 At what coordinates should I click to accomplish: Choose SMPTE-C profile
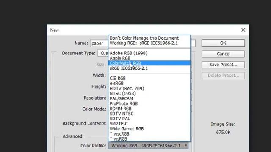click(149, 124)
